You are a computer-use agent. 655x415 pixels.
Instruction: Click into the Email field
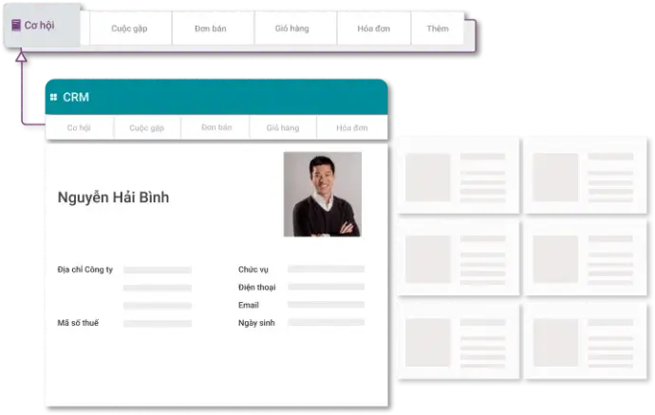click(x=326, y=305)
